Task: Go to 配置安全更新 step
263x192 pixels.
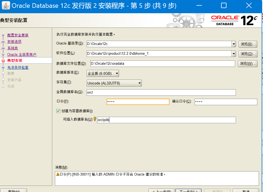Action: 18,35
